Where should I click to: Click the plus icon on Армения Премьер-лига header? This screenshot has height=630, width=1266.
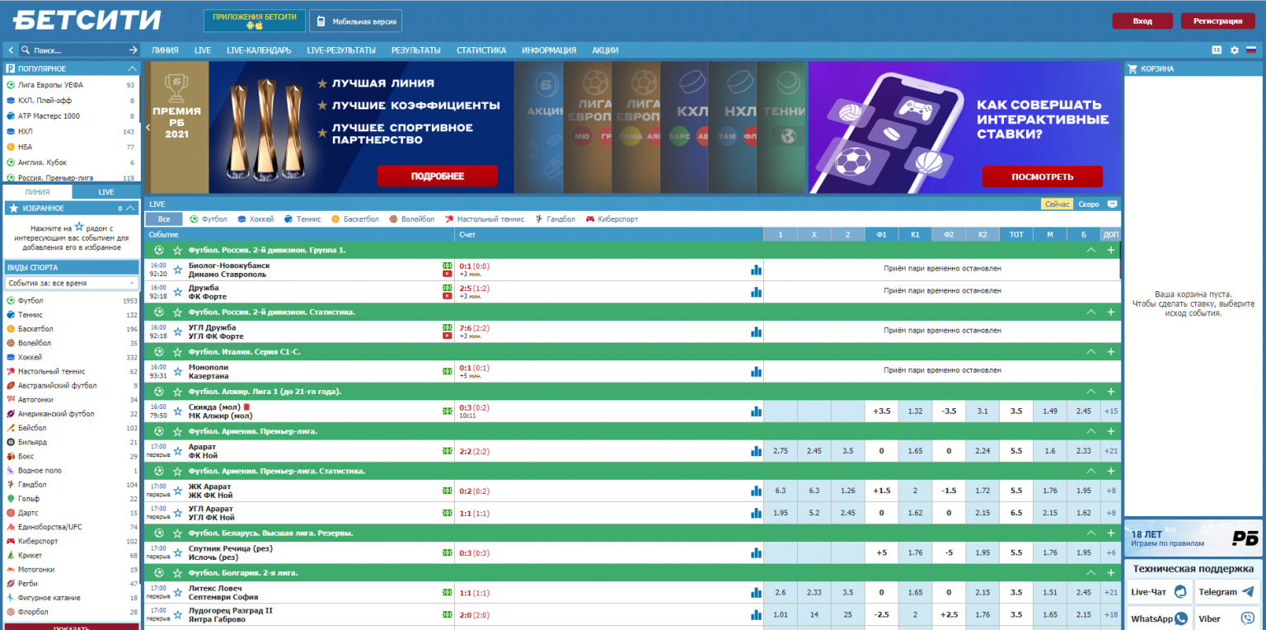pos(1110,431)
